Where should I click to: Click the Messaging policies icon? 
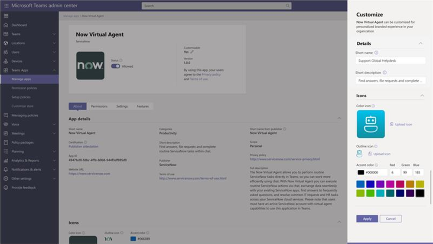coord(6,115)
